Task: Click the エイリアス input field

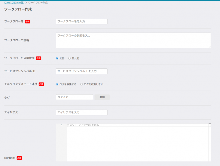Action: click(x=82, y=112)
